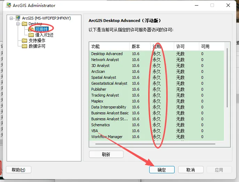Click the ArcGIS Administrator title bar icon
This screenshot has width=239, height=182.
tap(9, 5)
